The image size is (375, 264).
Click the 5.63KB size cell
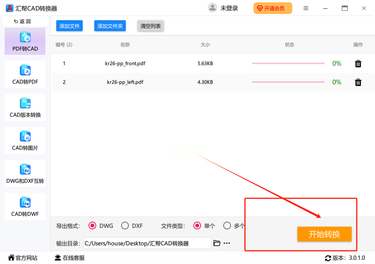[x=205, y=63]
